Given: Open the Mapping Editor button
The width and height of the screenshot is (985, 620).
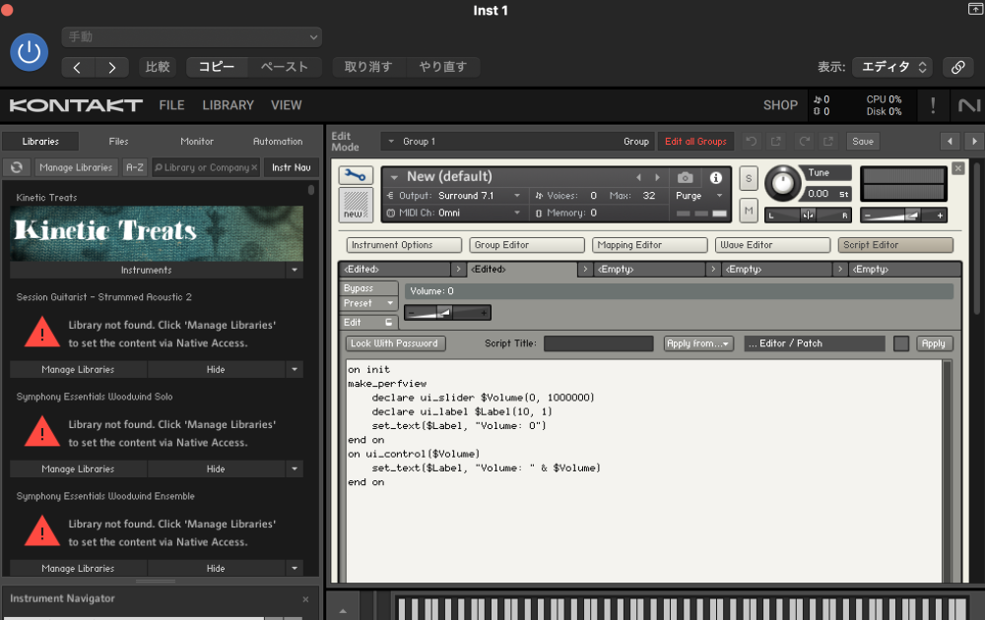Looking at the screenshot, I should [x=649, y=245].
